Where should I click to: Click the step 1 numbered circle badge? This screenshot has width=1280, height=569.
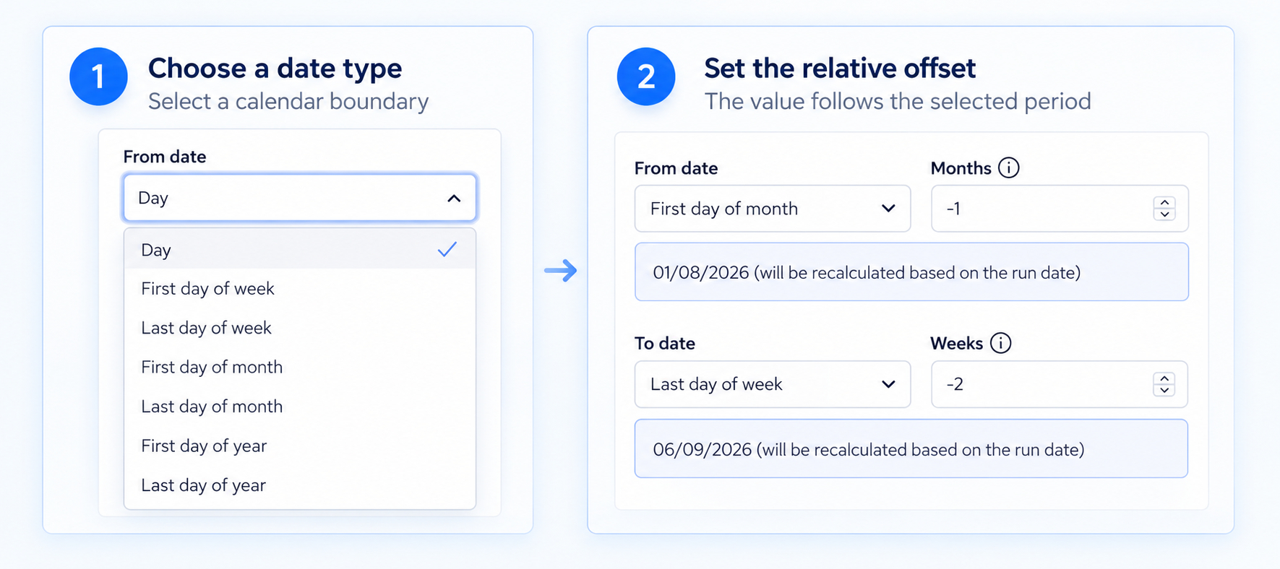pyautogui.click(x=98, y=77)
